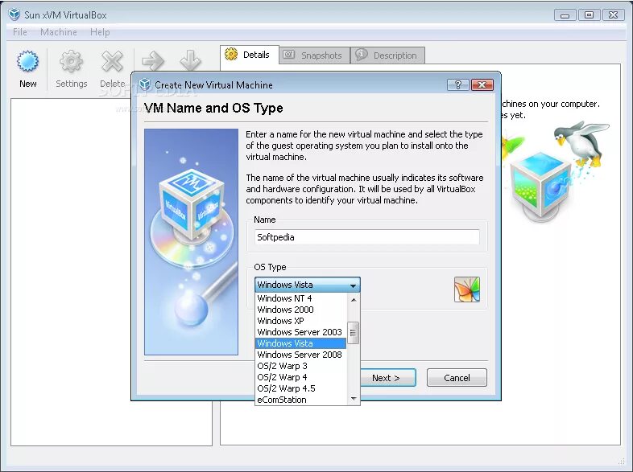Screen dimensions: 633x472
Task: Click the Windows Vista butterfly OS icon
Action: click(x=466, y=289)
